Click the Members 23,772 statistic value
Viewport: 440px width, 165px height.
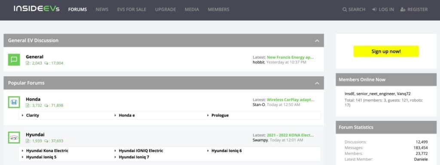coord(422,153)
